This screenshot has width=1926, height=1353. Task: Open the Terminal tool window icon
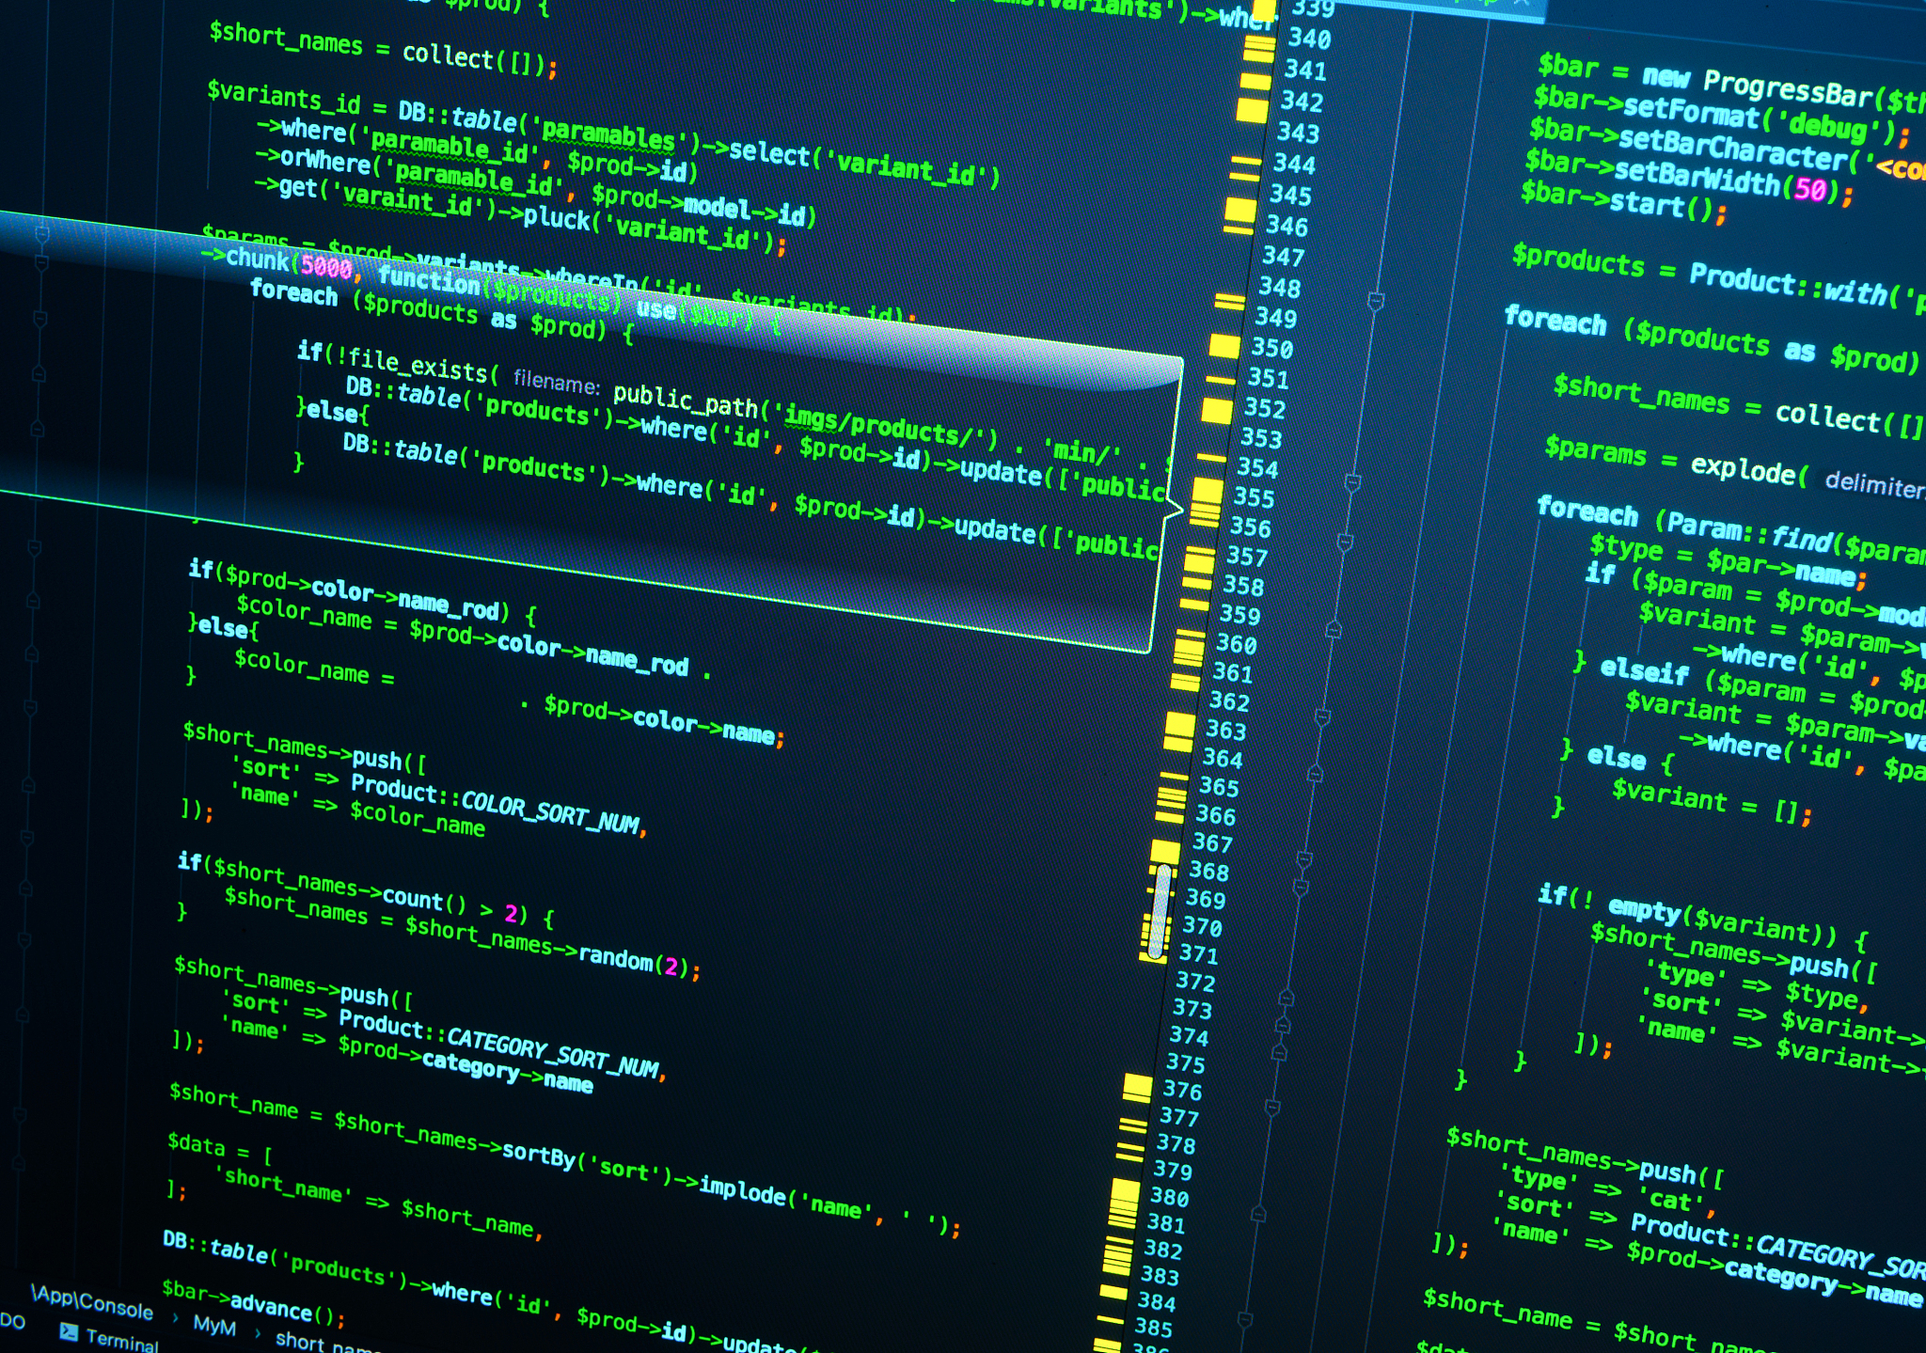[69, 1331]
